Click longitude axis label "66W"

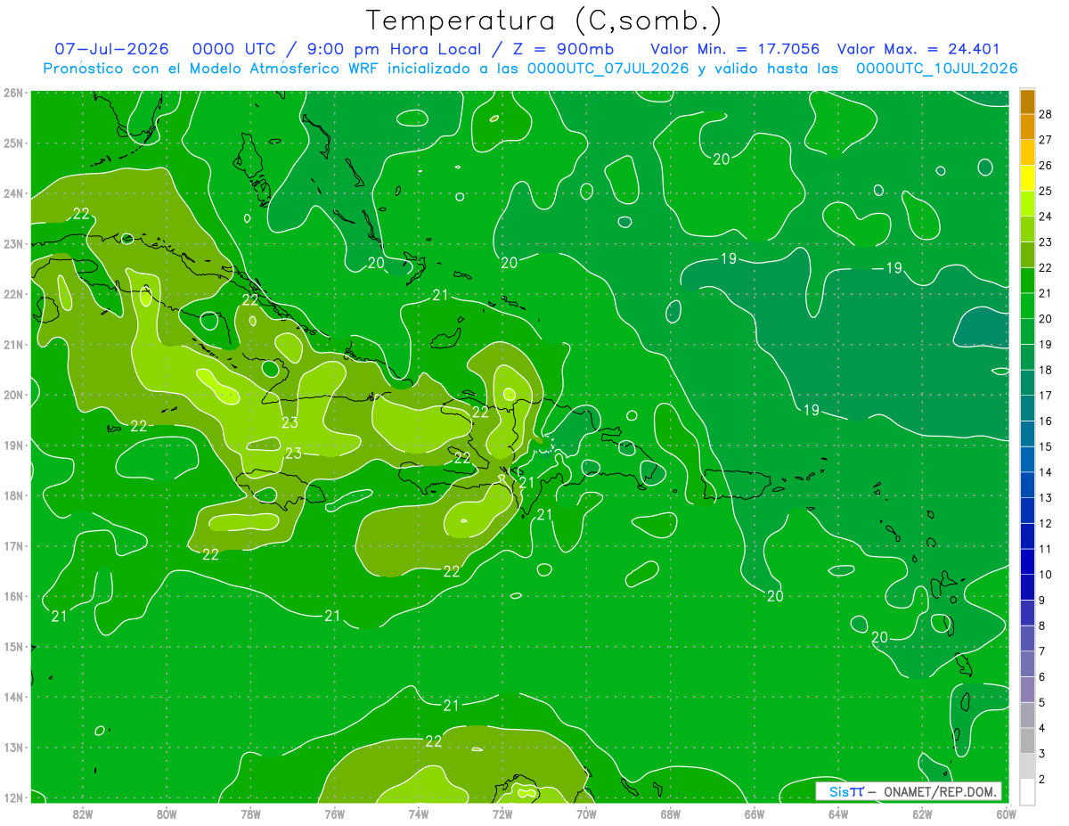point(755,814)
